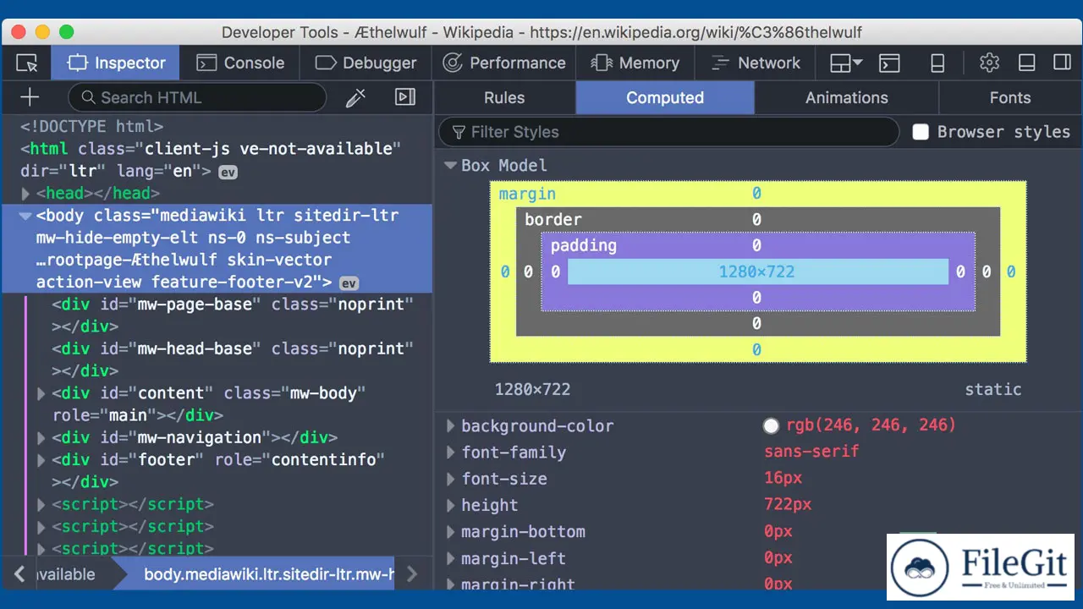The height and width of the screenshot is (609, 1083).
Task: Expand the head element node
Action: (x=25, y=194)
